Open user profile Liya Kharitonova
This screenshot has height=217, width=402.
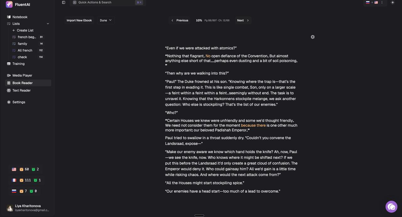pos(28,208)
